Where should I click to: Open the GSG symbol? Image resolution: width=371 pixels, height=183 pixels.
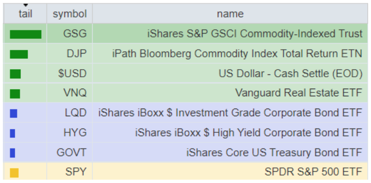pos(75,34)
